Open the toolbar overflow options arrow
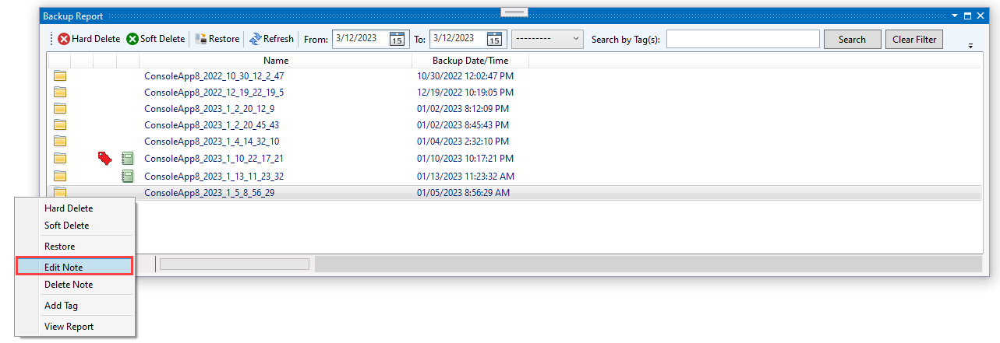Screen dimensions: 1000x343 970,45
